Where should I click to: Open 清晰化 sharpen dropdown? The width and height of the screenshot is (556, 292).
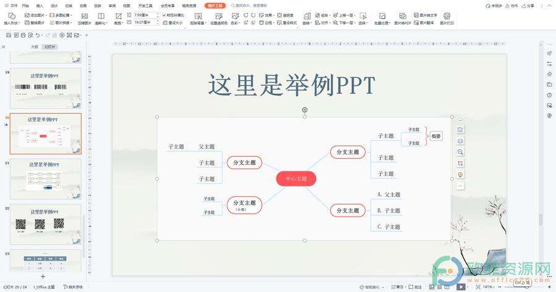pyautogui.click(x=101, y=19)
